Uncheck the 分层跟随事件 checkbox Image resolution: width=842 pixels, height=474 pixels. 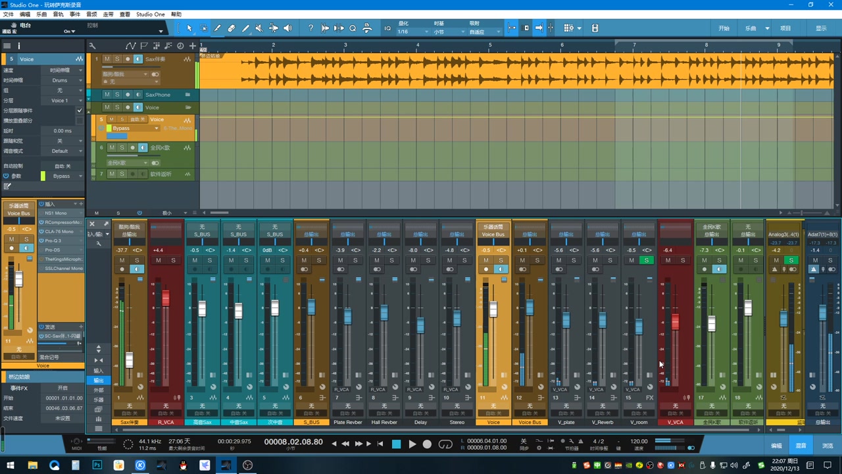(80, 111)
